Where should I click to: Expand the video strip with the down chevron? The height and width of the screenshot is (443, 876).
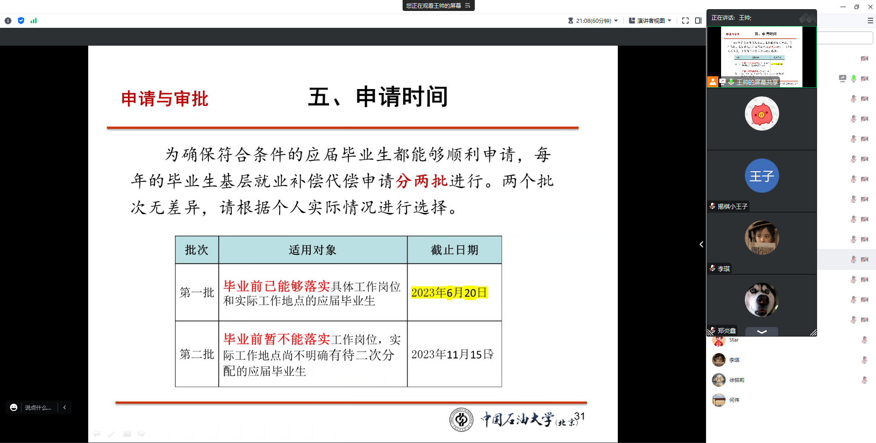(x=761, y=332)
